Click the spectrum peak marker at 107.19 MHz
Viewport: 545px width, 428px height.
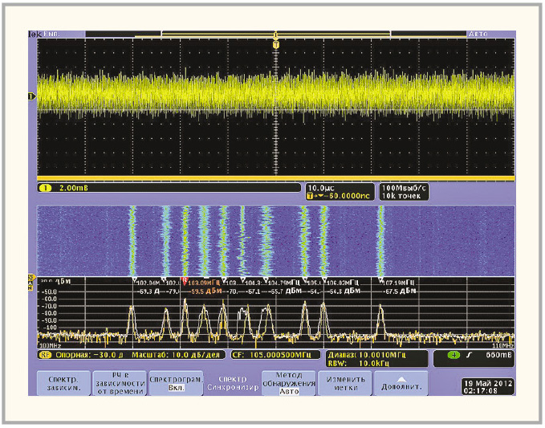(380, 280)
